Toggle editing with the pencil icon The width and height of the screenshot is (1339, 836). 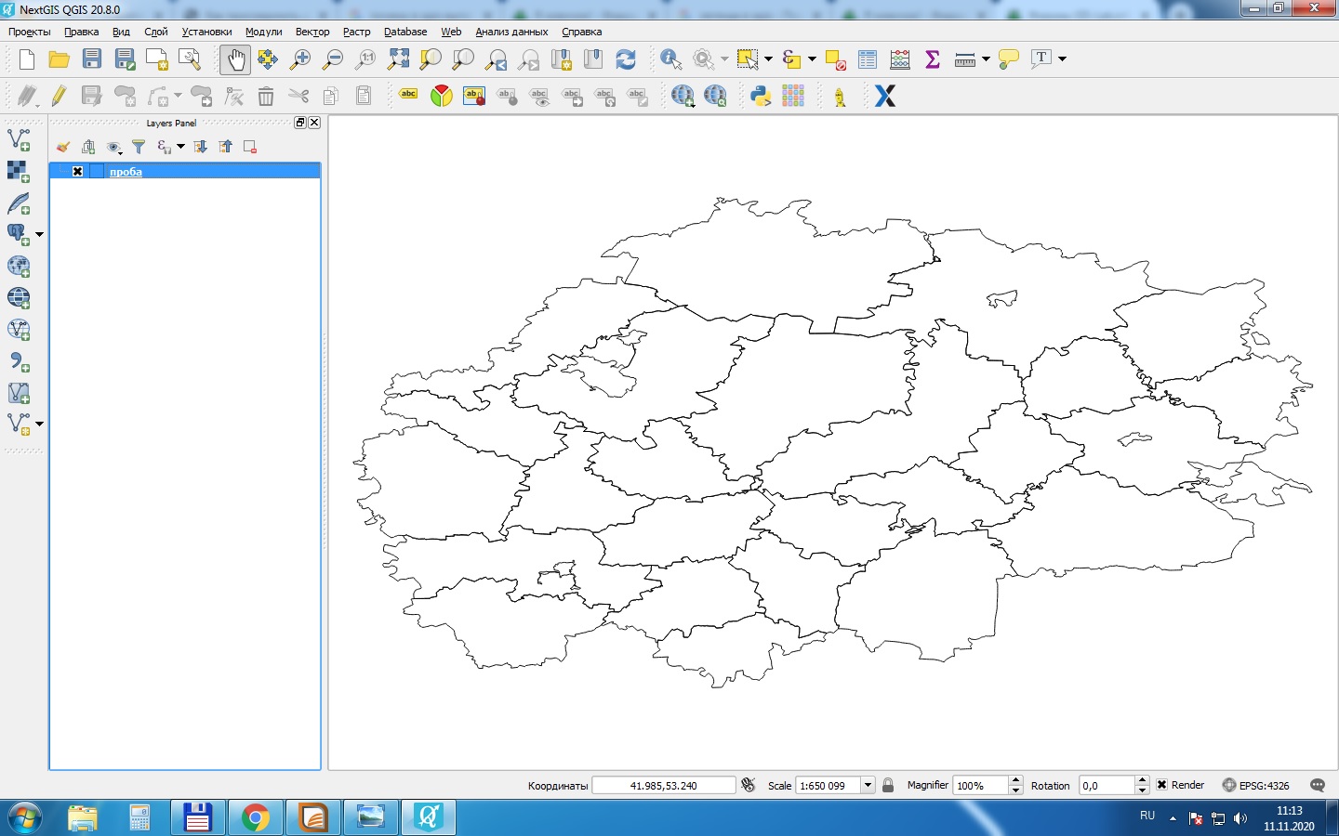click(x=59, y=96)
